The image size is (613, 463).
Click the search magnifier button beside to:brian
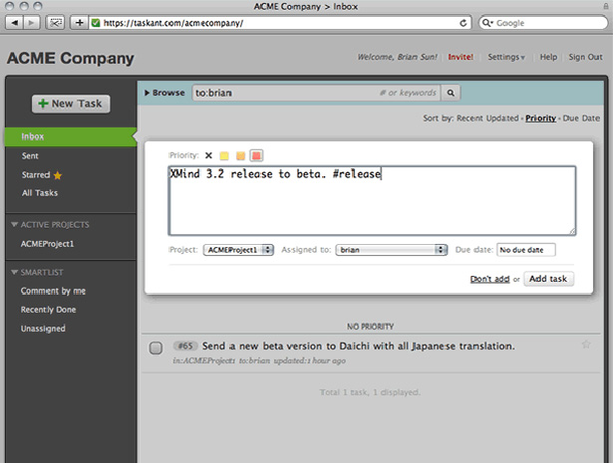pos(451,93)
